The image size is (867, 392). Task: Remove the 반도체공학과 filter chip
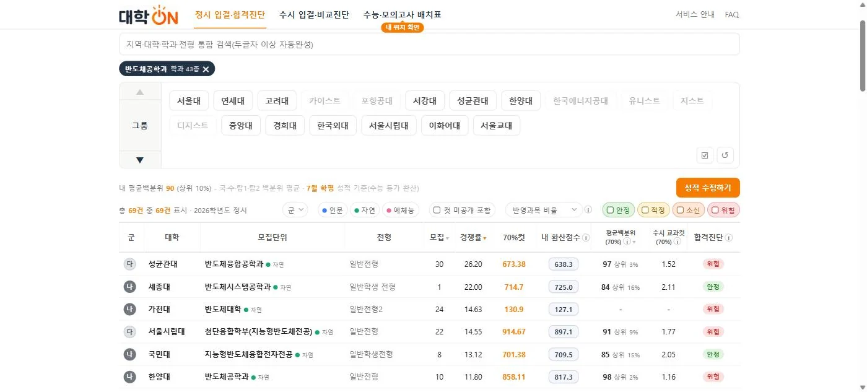(206, 69)
